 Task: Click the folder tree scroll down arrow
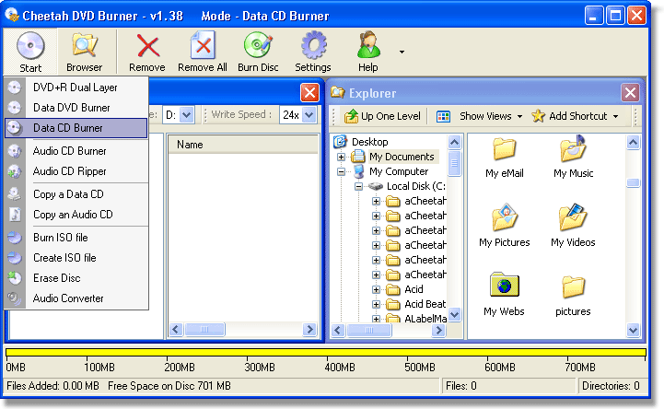point(454,315)
